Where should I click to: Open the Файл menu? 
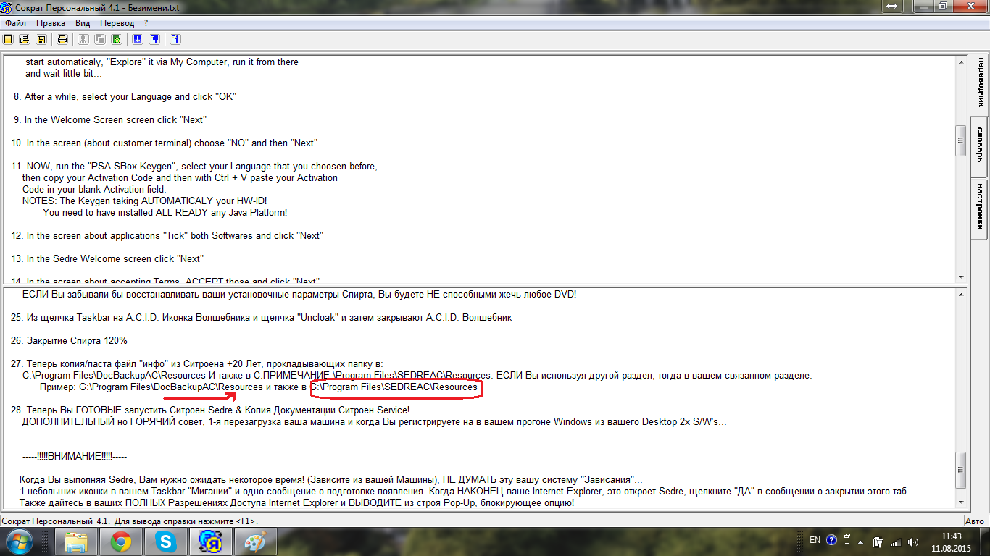click(x=15, y=23)
